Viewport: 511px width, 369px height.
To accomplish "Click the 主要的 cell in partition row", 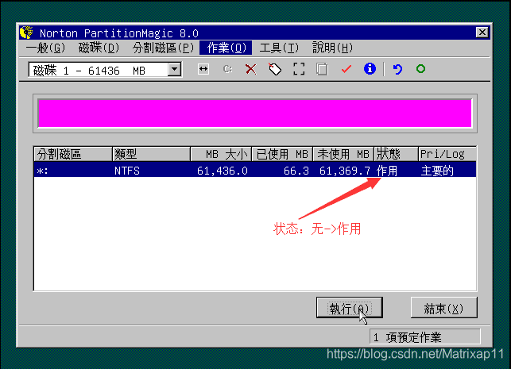I will point(437,171).
